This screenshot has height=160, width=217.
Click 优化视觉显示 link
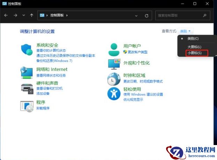tap(133, 99)
